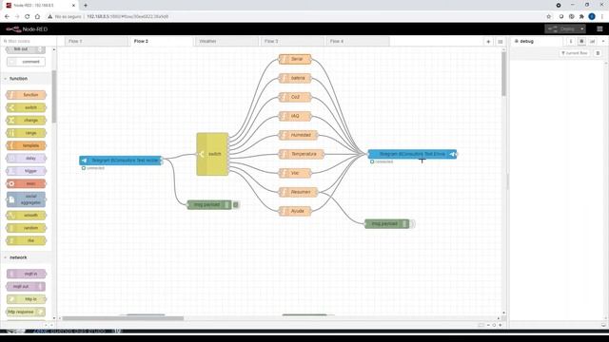Toggle the left msg.payload debug node output

236,205
